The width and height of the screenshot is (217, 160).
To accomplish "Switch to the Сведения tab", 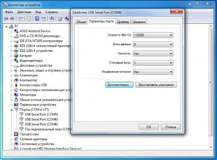I will coord(139,22).
